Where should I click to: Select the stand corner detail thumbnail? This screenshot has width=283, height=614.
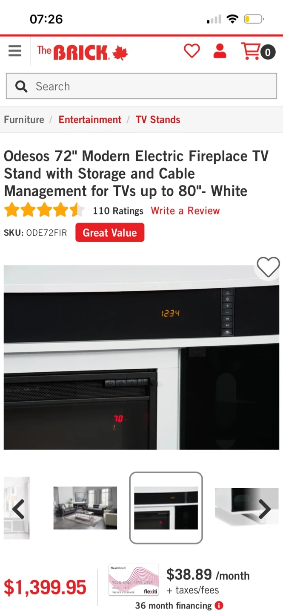pos(247,507)
